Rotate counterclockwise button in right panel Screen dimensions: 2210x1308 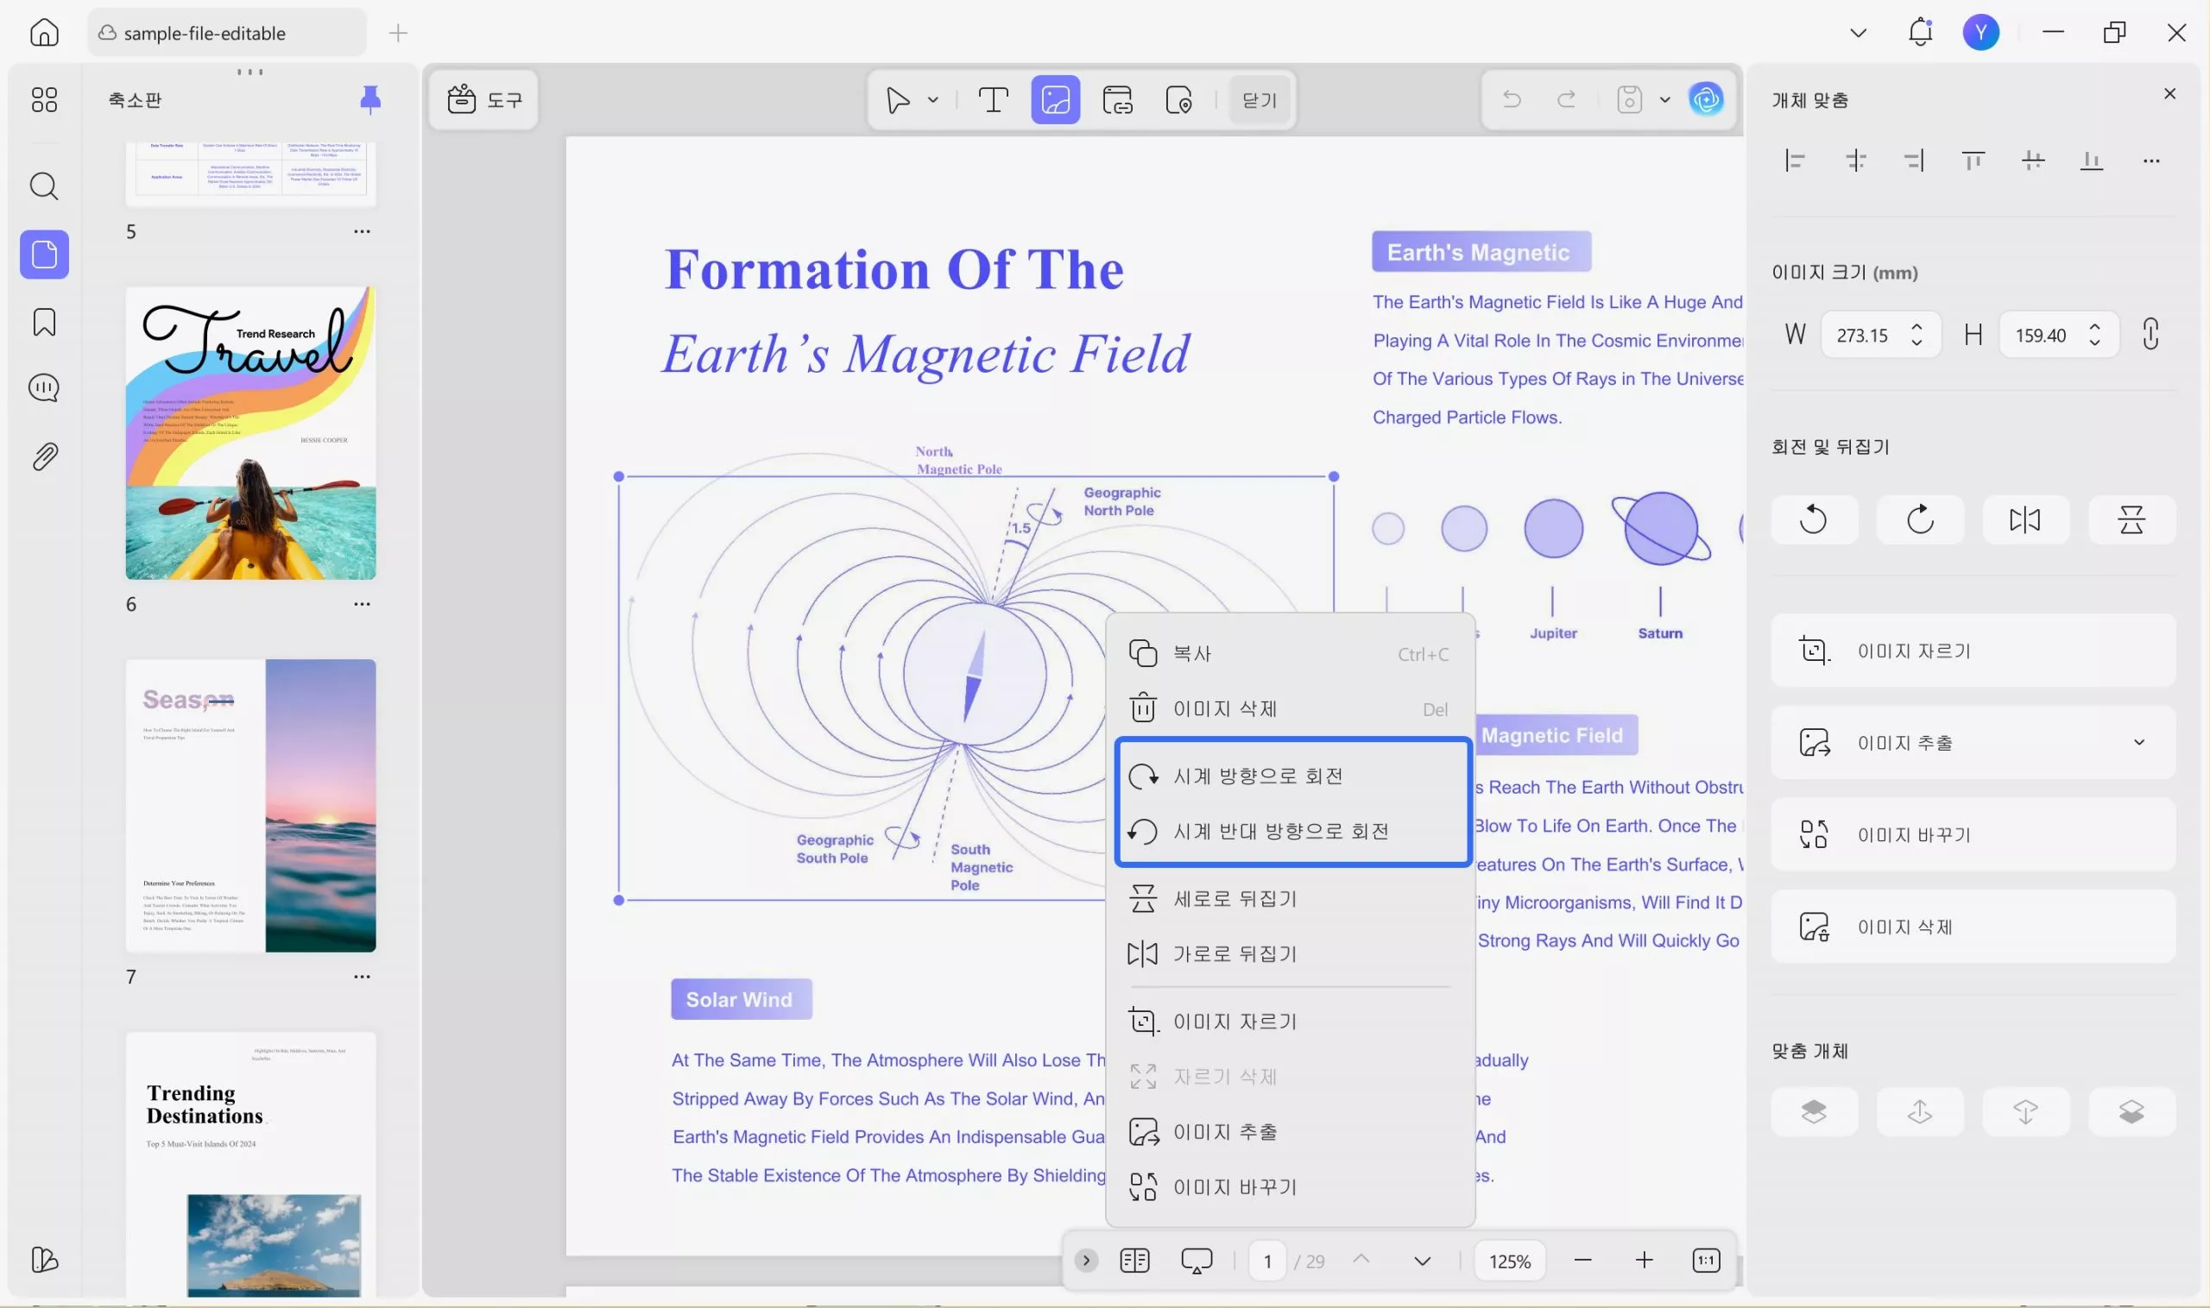1814,520
